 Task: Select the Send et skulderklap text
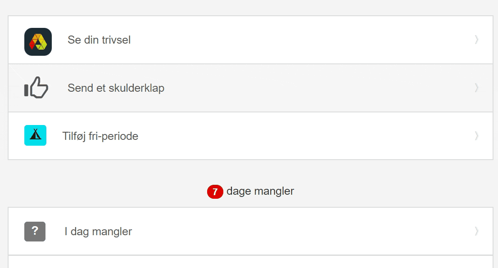pos(116,88)
